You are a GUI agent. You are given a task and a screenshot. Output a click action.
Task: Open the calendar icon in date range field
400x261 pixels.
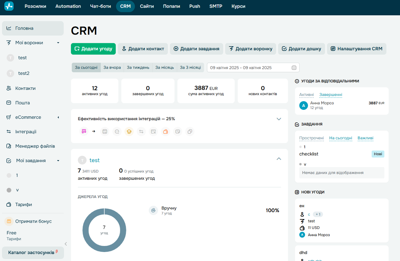(x=294, y=68)
